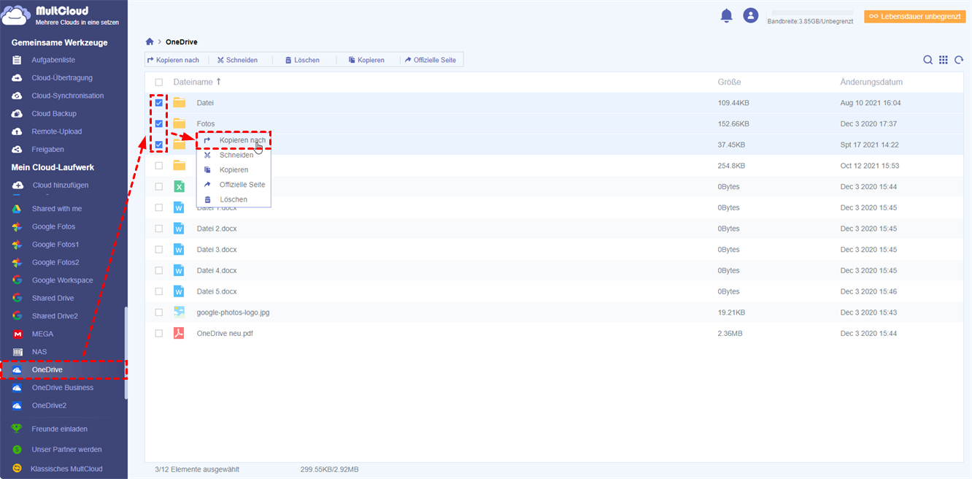Select file google-photos-logo.jpg
Viewport: 972px width, 479px height.
click(x=233, y=313)
